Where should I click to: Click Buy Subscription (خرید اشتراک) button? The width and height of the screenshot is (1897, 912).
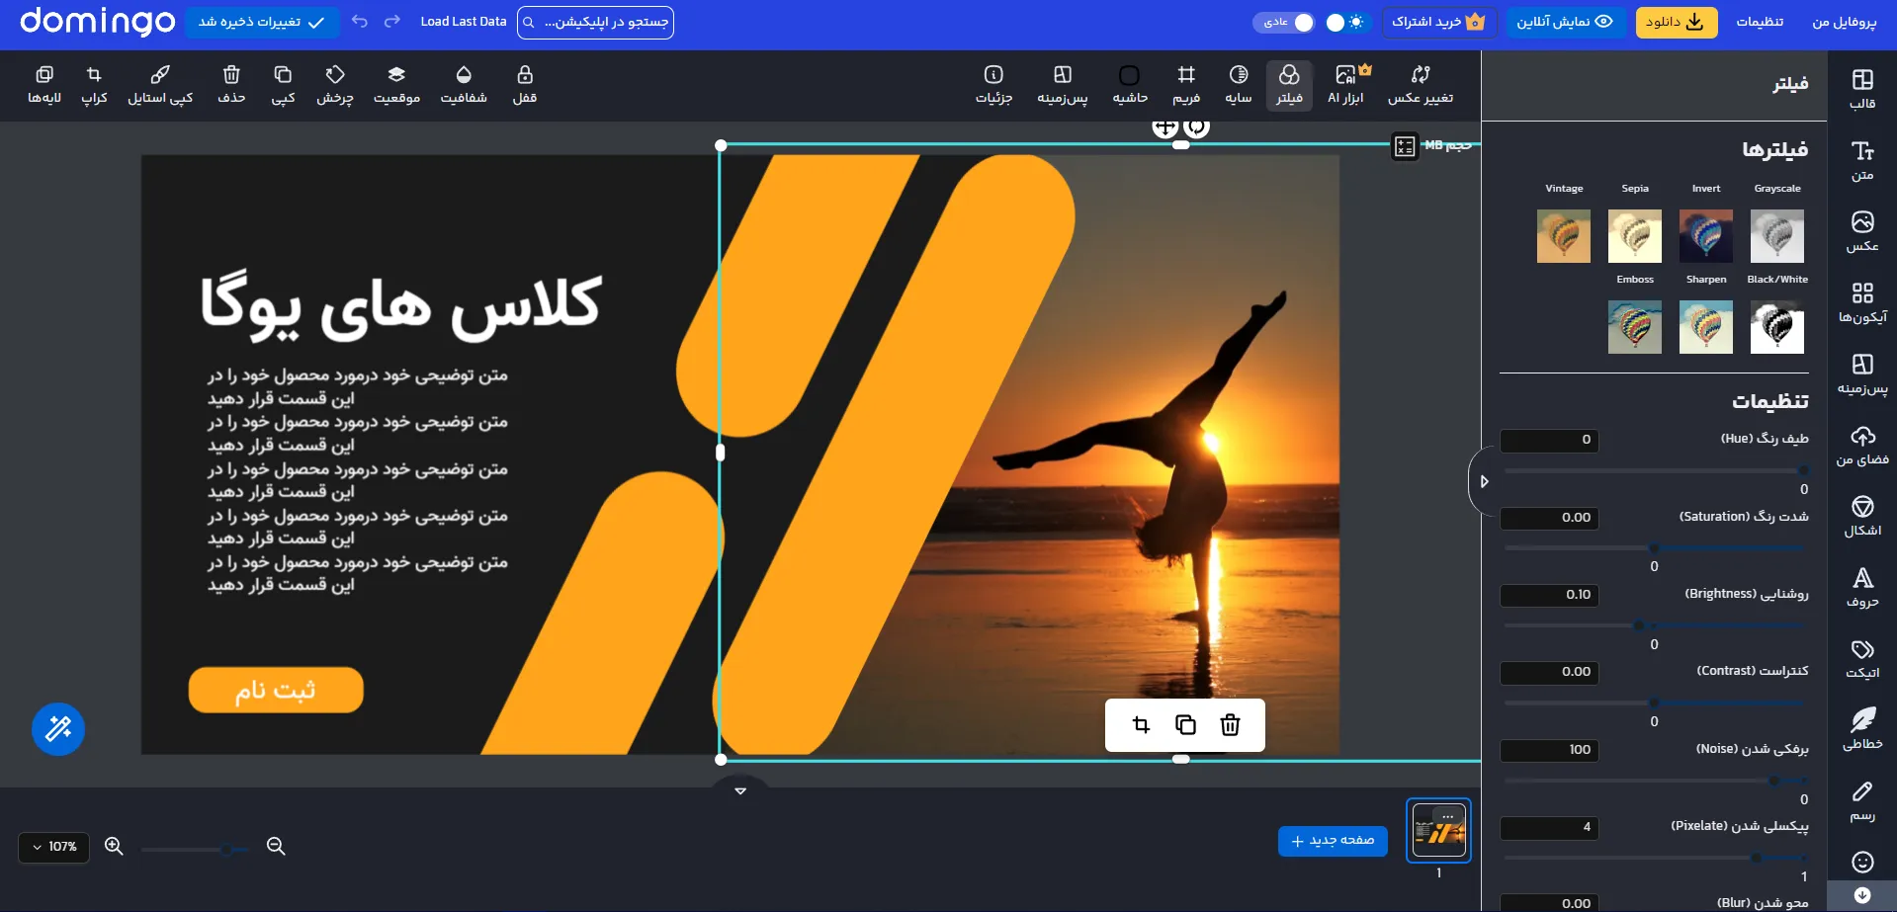(1438, 22)
